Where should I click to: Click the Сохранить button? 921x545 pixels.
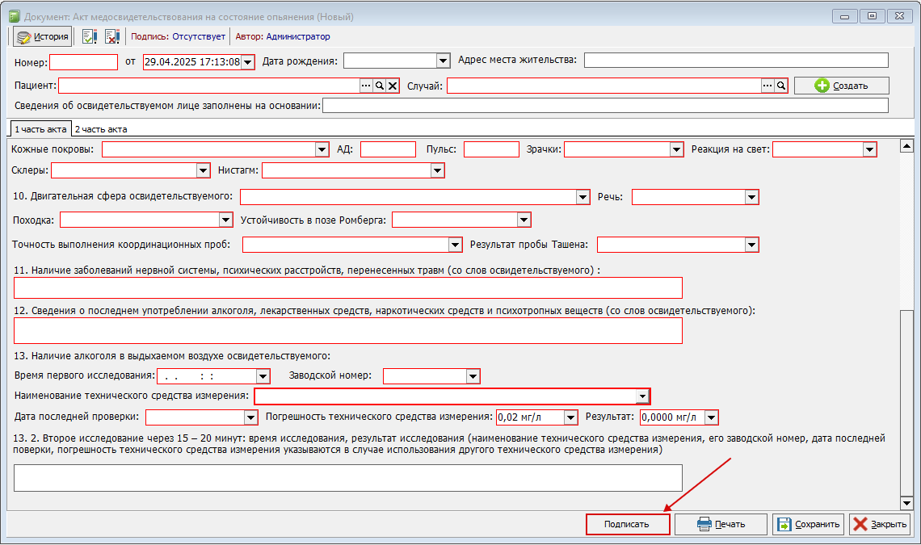[809, 525]
